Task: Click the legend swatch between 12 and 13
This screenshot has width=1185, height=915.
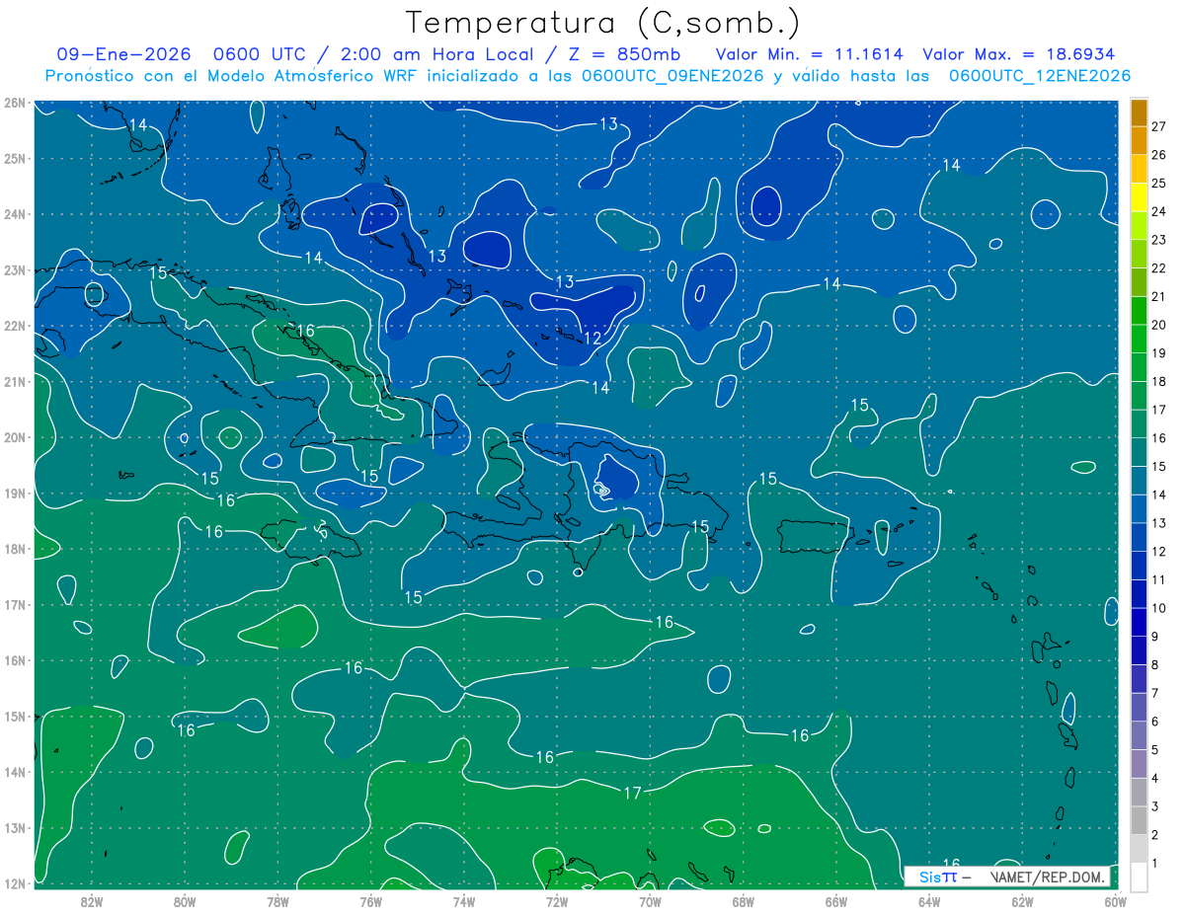Action: [x=1139, y=538]
